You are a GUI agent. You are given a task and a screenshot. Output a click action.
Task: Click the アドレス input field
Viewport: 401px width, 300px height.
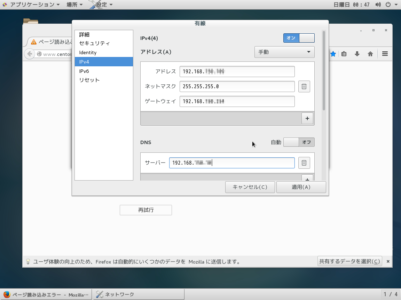(x=237, y=72)
